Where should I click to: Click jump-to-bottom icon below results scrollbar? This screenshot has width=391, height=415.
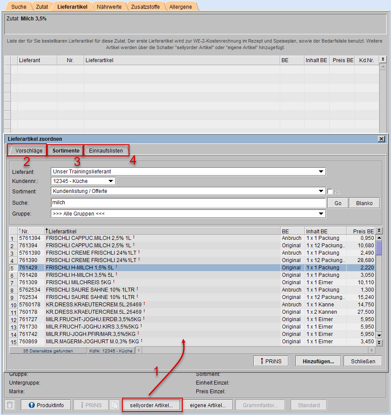click(379, 342)
